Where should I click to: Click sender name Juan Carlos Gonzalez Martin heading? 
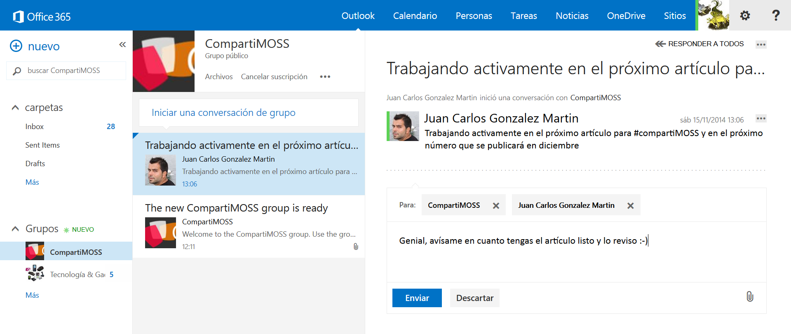click(501, 118)
